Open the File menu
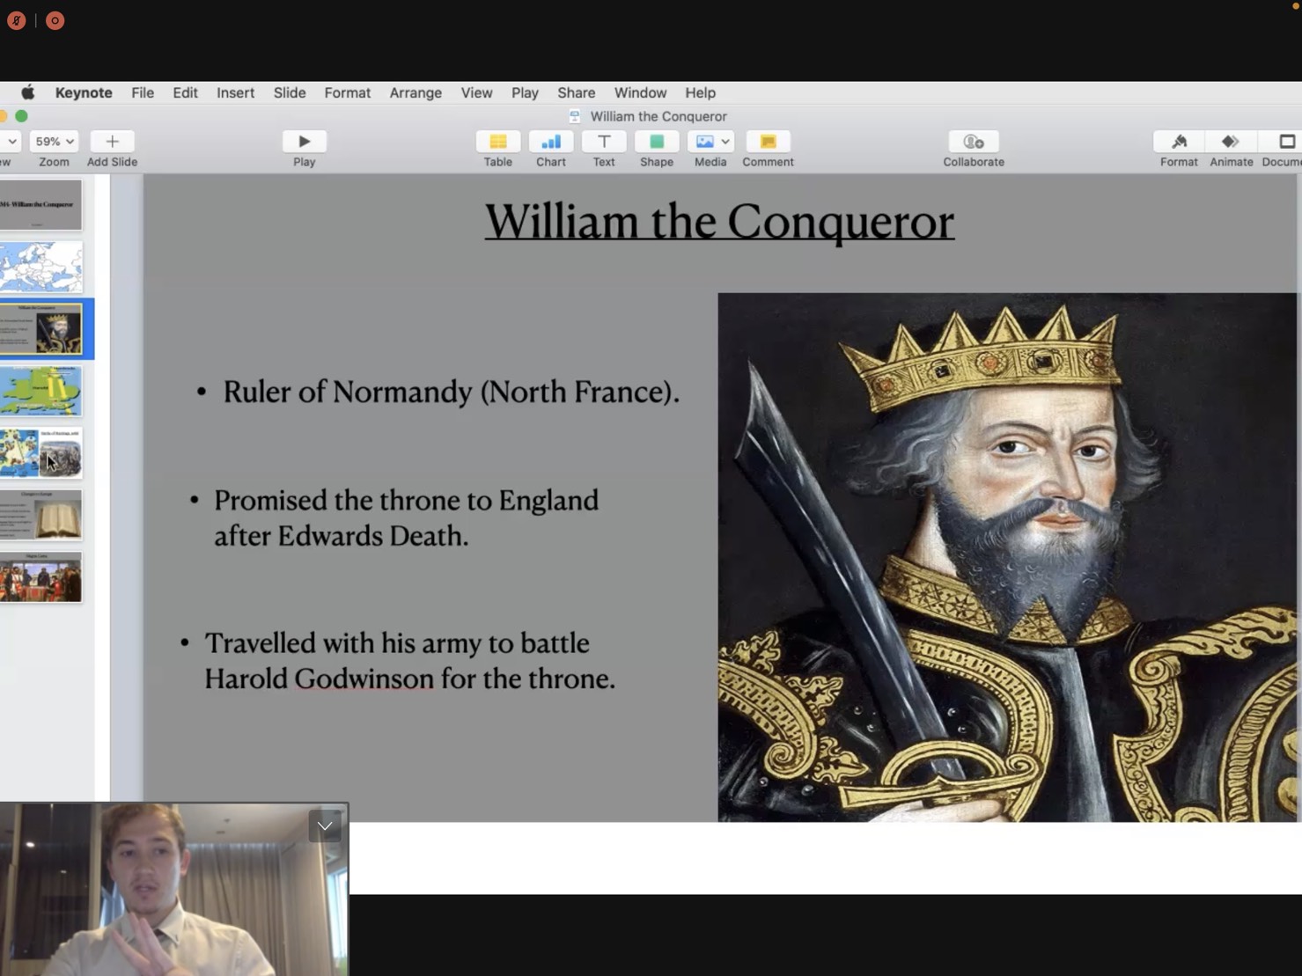Image resolution: width=1302 pixels, height=976 pixels. pyautogui.click(x=143, y=92)
